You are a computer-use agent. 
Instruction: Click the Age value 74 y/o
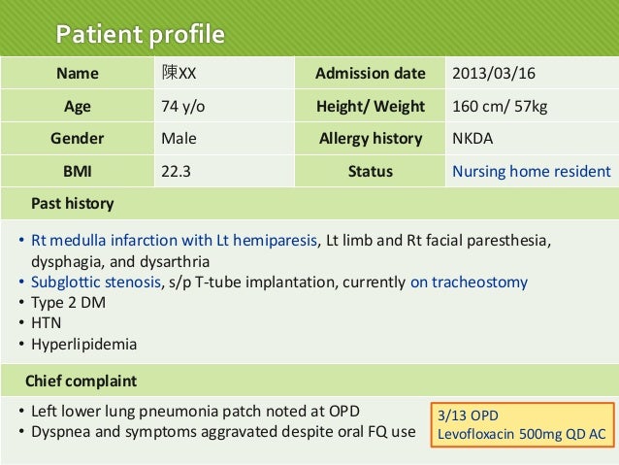coord(182,106)
